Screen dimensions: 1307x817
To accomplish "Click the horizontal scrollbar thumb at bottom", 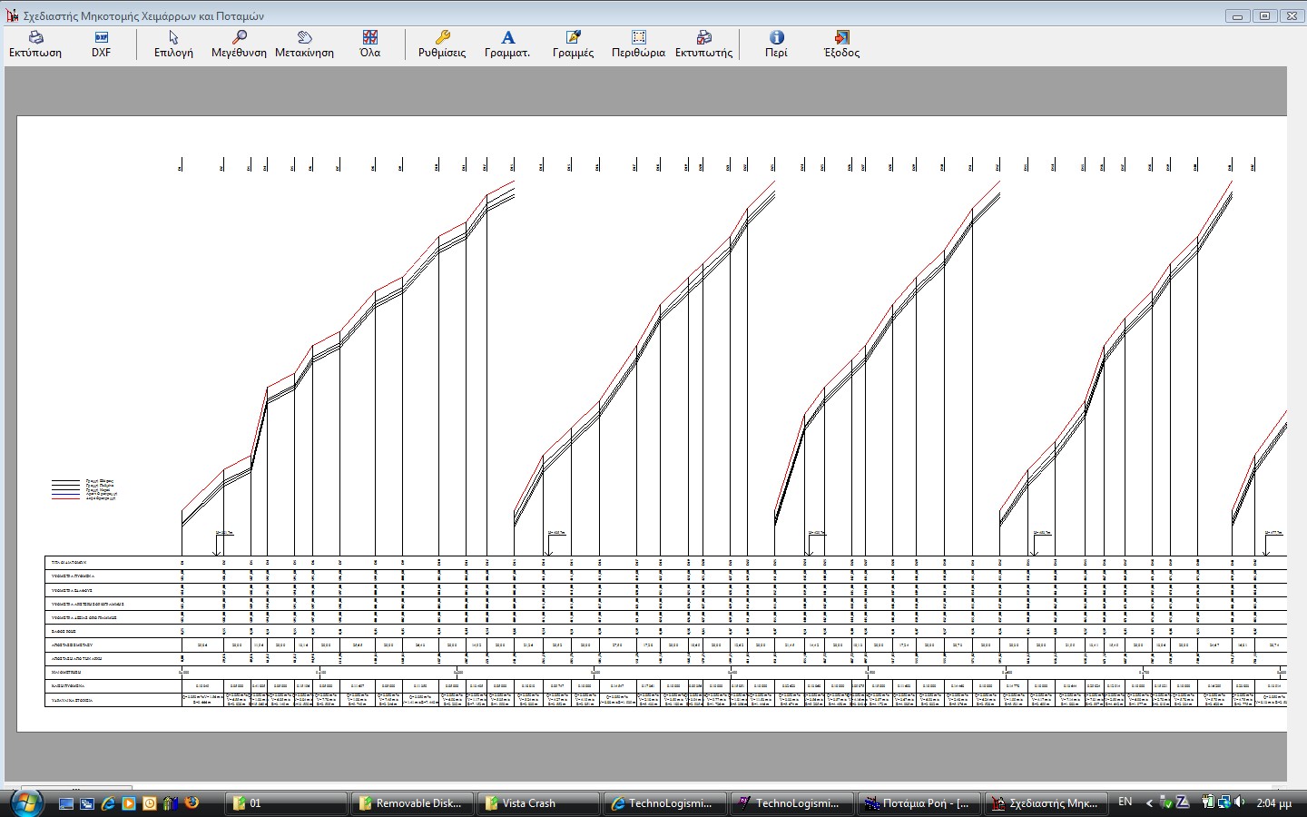I will pyautogui.click(x=76, y=786).
